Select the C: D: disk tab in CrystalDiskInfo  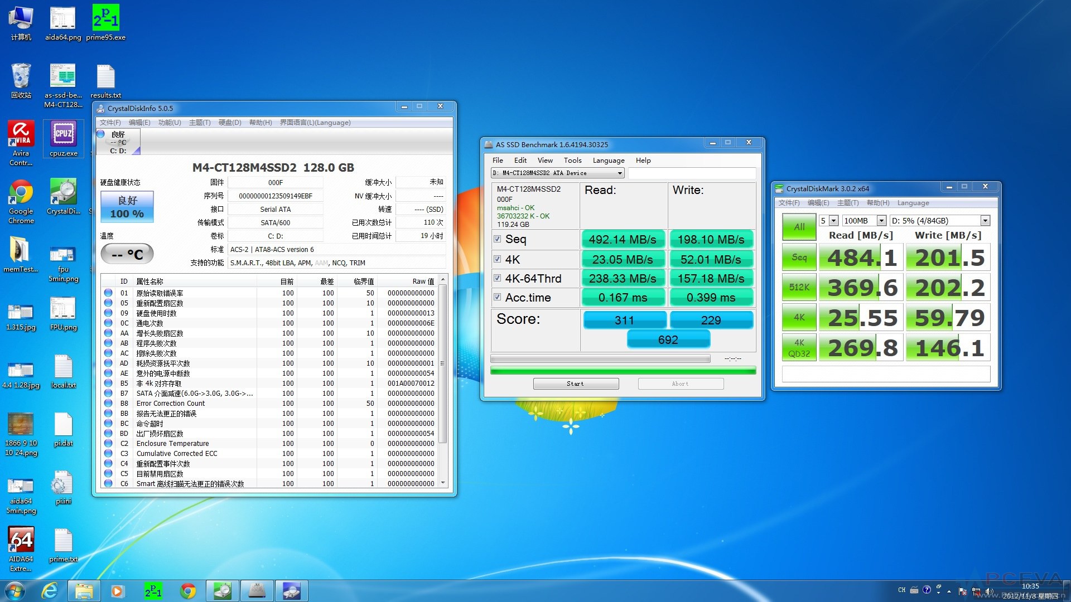pos(118,142)
